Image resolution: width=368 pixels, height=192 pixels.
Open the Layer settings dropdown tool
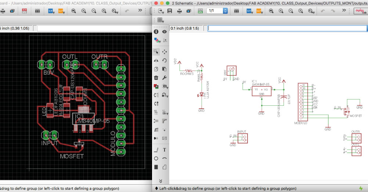pyautogui.click(x=157, y=40)
